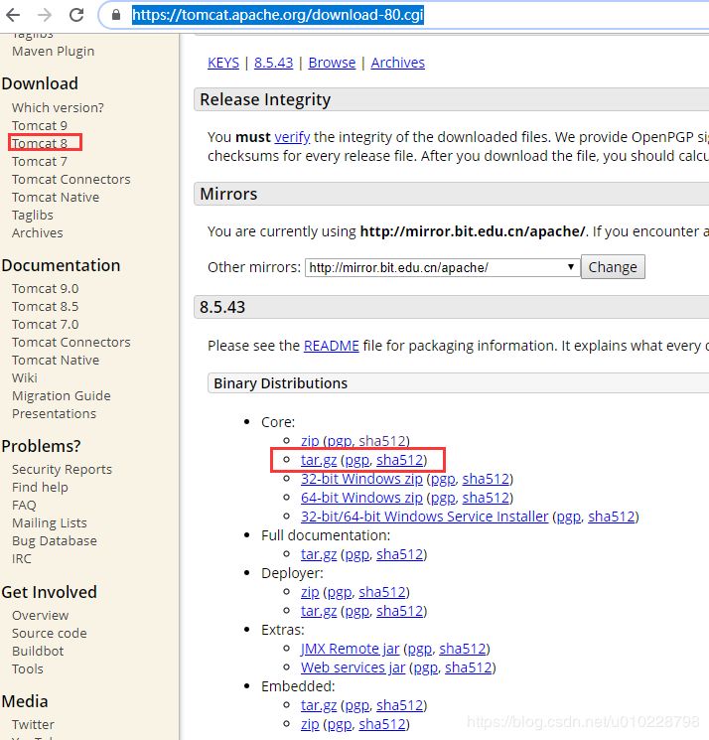Viewport: 709px width, 740px height.
Task: Go to Tomcat 8 download page
Action: point(40,143)
